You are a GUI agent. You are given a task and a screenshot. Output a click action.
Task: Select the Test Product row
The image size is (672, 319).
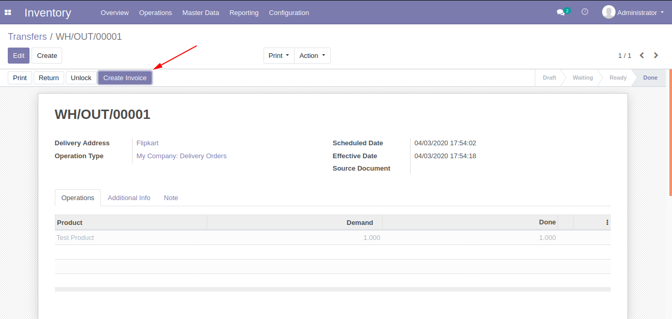pyautogui.click(x=332, y=238)
